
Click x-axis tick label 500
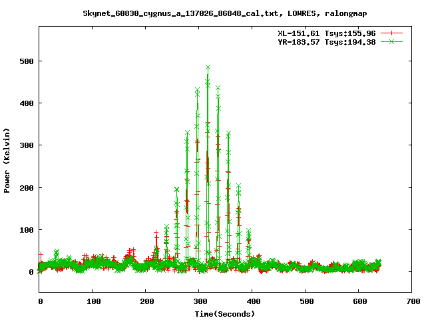click(x=306, y=301)
